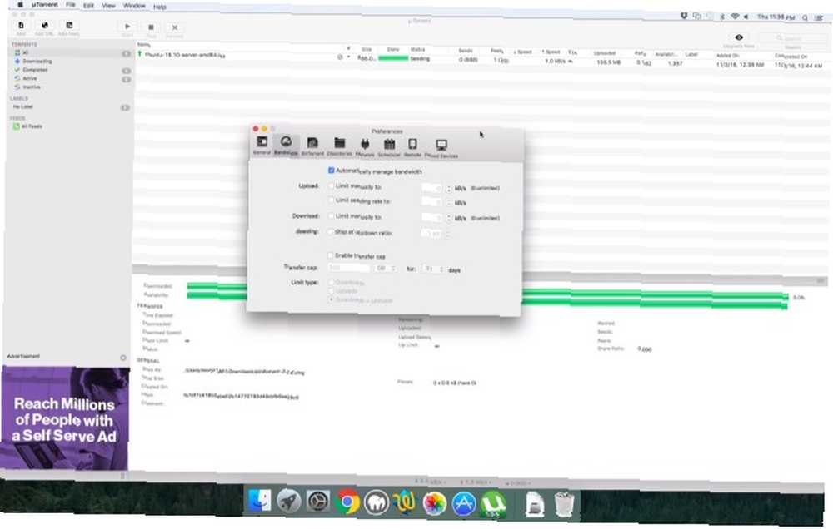Open the Edit menu
Viewport: 833px width, 529px height.
[x=89, y=5]
